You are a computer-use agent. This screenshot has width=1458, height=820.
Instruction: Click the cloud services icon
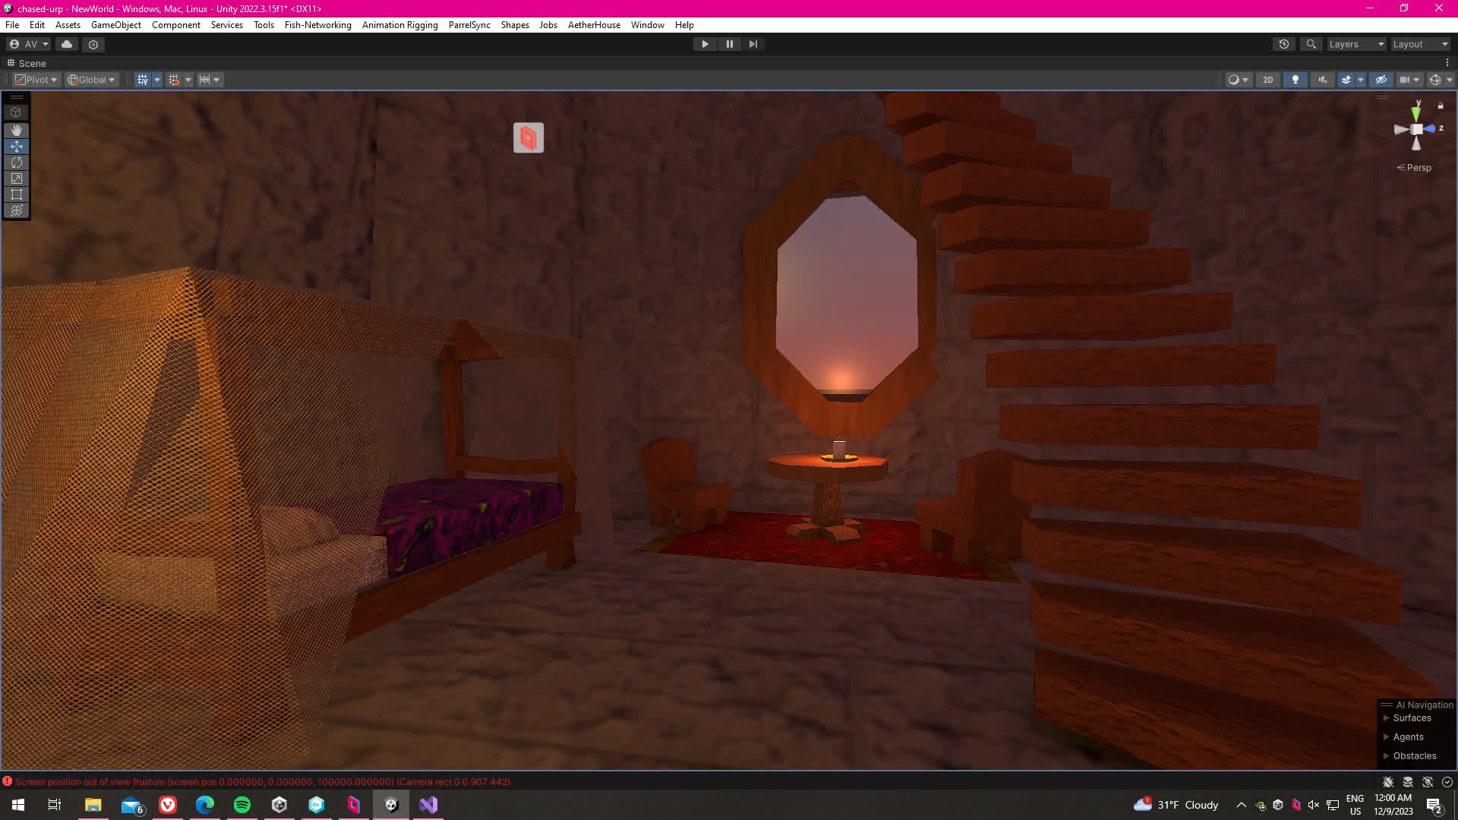[x=67, y=44]
